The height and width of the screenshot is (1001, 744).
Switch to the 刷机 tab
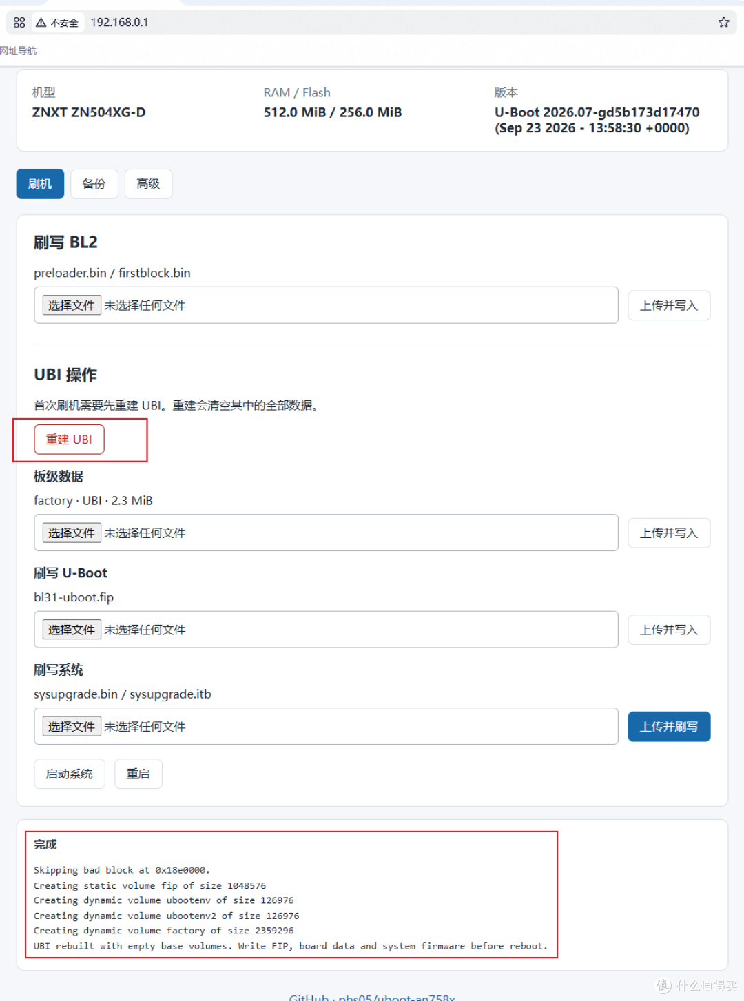[x=40, y=184]
